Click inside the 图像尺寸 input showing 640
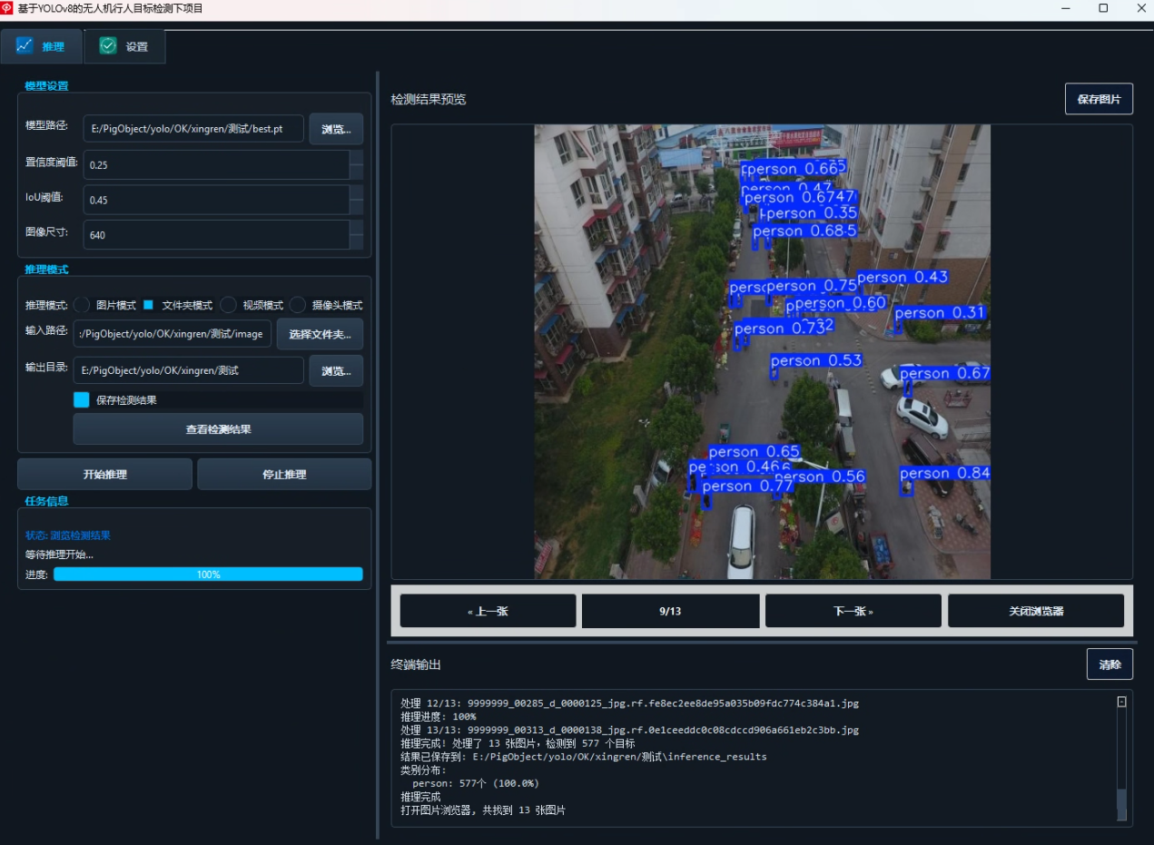1154x845 pixels. (x=218, y=235)
